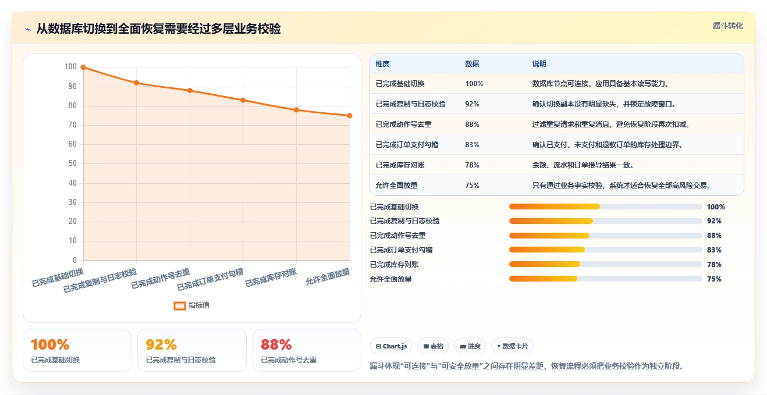
Task: Select table cell 已完成动作号去重
Action: click(x=404, y=124)
